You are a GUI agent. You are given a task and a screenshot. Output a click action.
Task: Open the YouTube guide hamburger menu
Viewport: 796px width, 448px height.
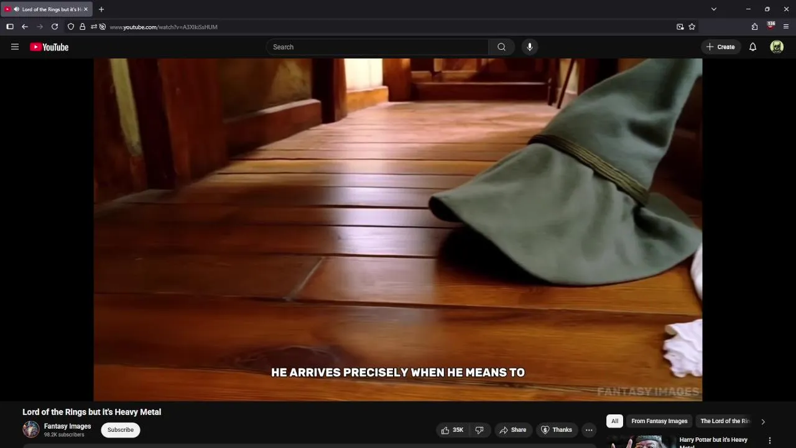pos(15,47)
